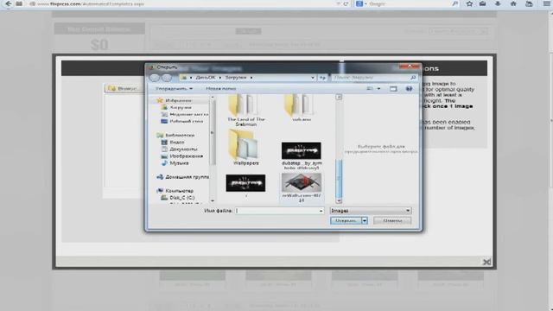The image size is (553, 311).
Task: Click the navigation tree scroll up arrow
Action: tap(213, 97)
